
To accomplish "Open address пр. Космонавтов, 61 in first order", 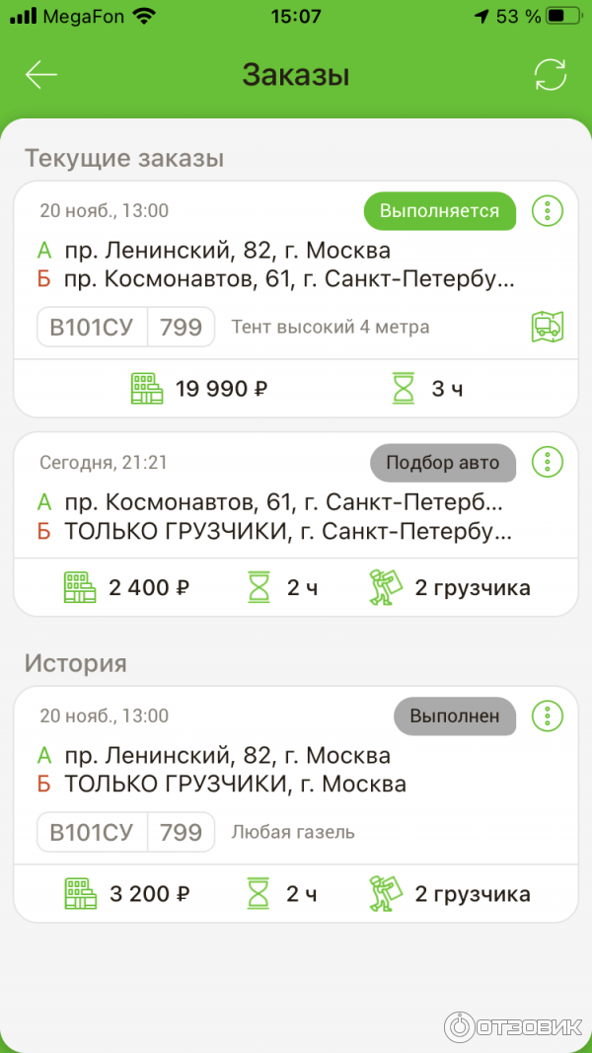I will (x=288, y=279).
